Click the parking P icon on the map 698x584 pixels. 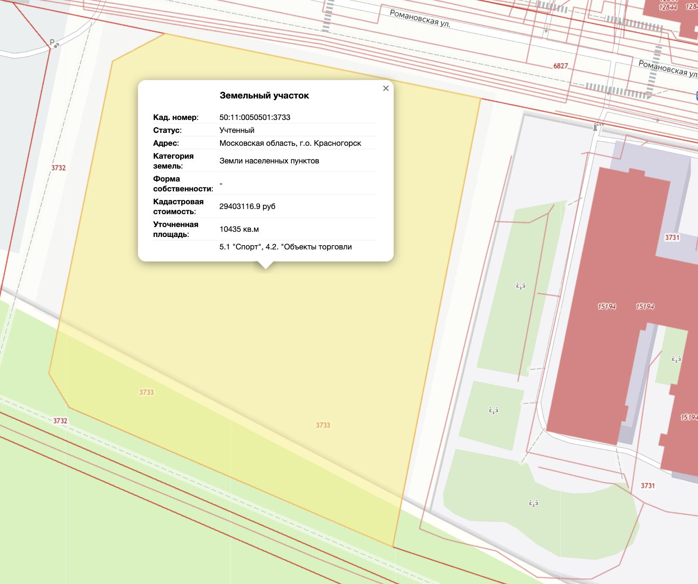pyautogui.click(x=54, y=43)
